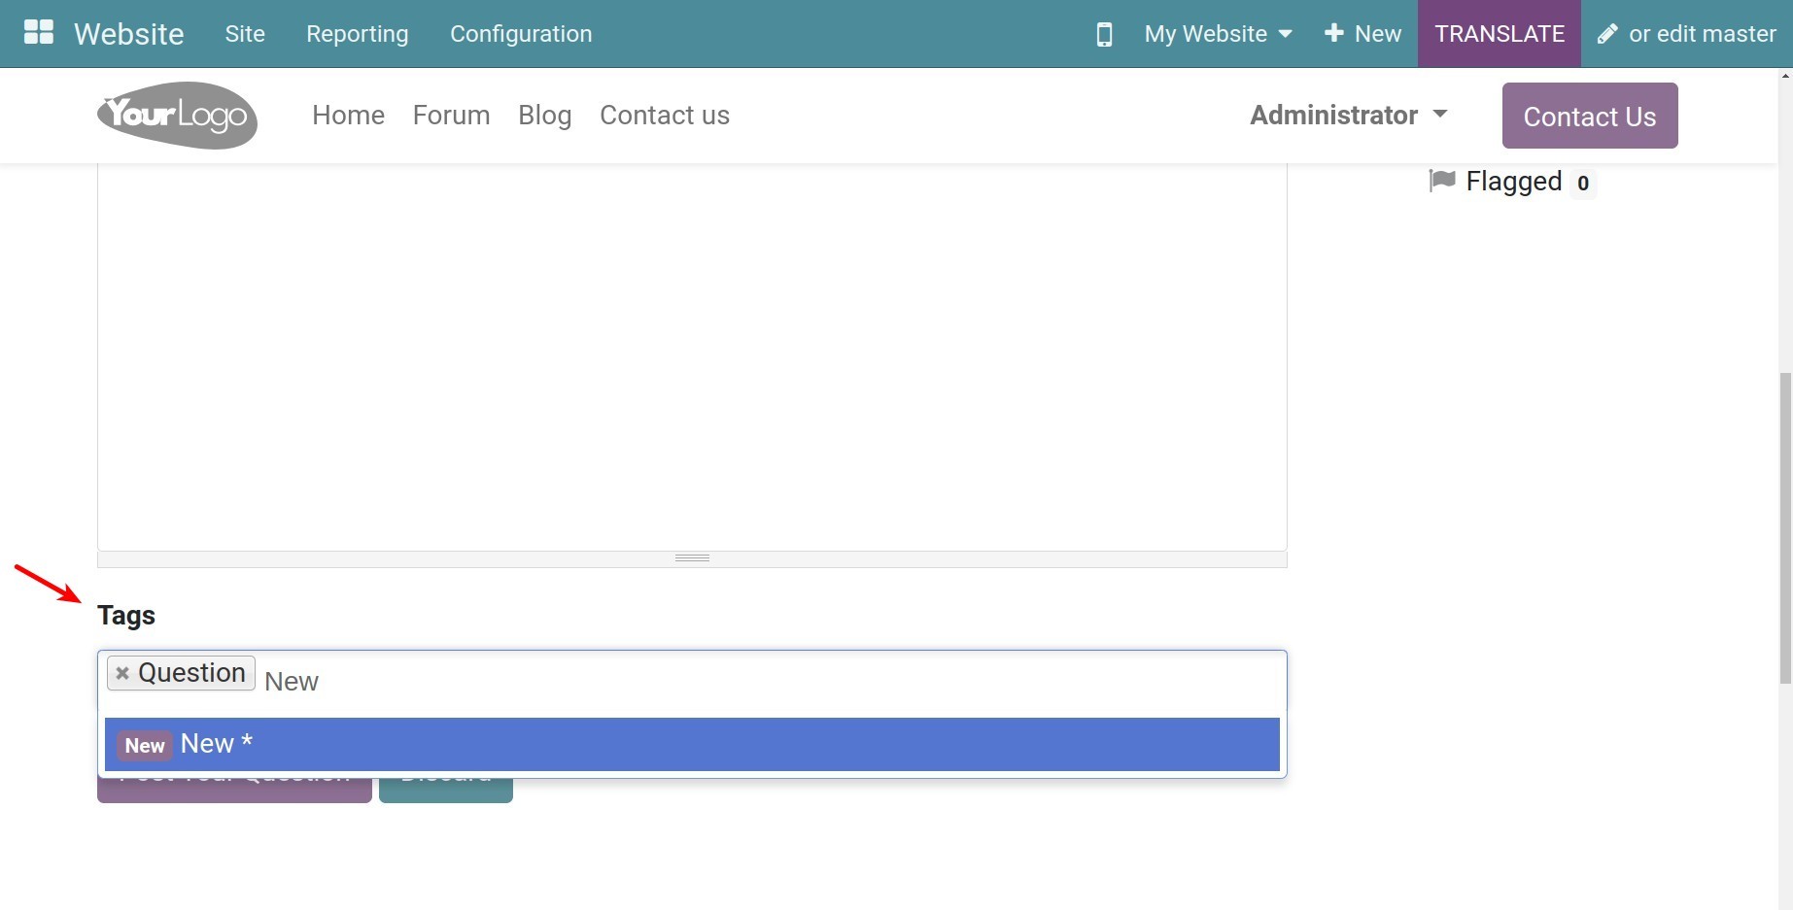
Task: Remove the Question tag with its x
Action: [x=122, y=673]
